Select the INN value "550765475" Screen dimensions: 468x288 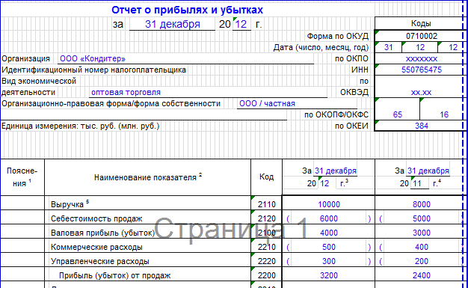[422, 70]
